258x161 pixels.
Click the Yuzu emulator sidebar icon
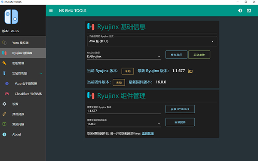[x=4, y=43]
